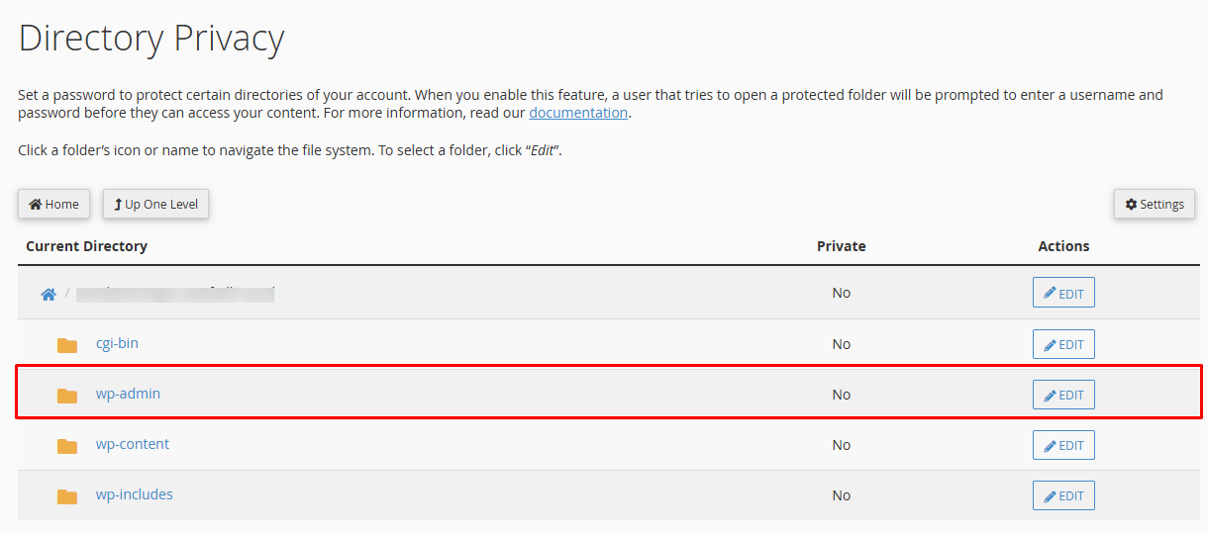Navigate into the wp-content folder name

pos(133,444)
